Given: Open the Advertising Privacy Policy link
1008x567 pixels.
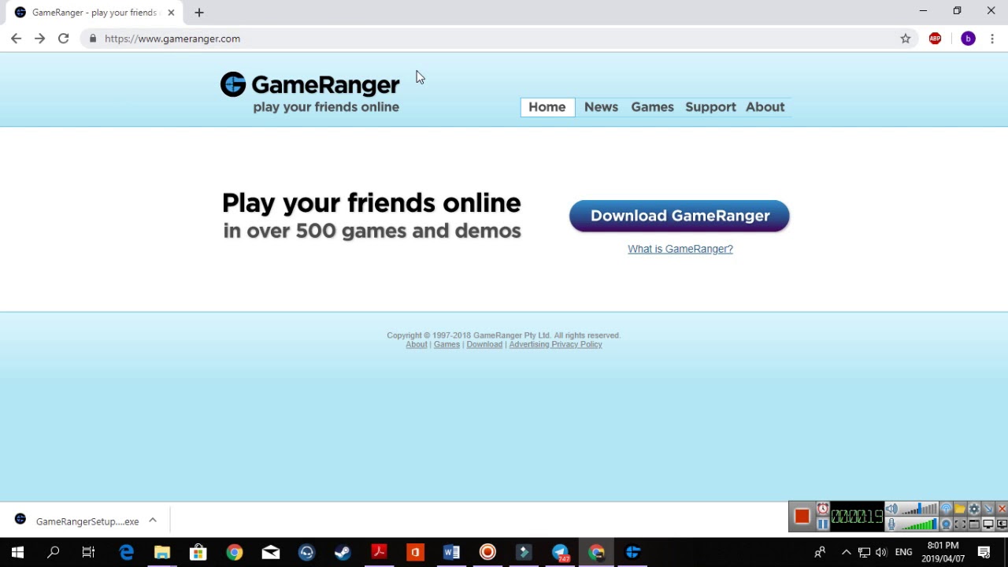Looking at the screenshot, I should (555, 344).
